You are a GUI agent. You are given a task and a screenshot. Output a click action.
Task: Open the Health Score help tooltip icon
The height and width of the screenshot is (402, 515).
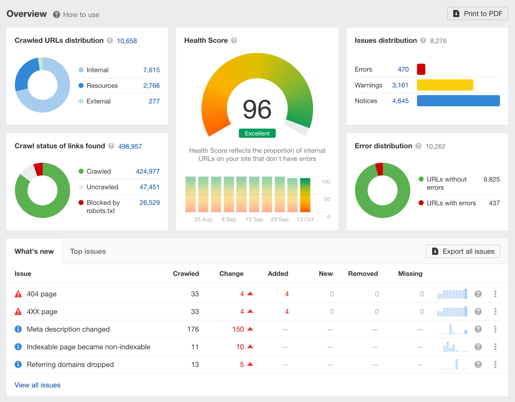click(x=234, y=40)
